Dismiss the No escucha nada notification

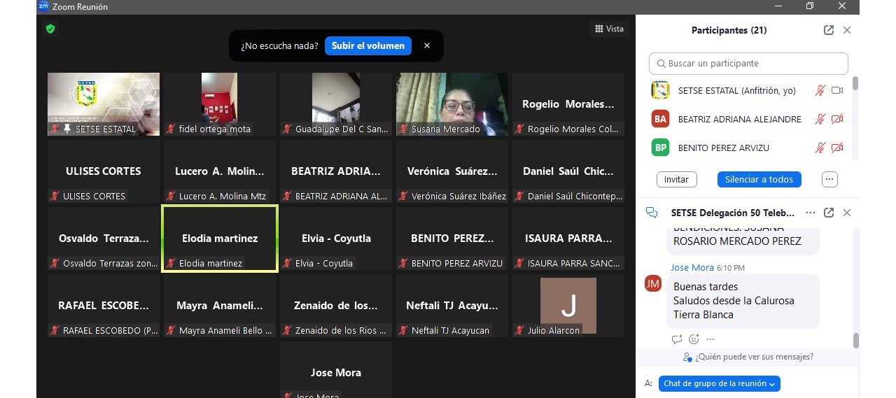(x=427, y=45)
